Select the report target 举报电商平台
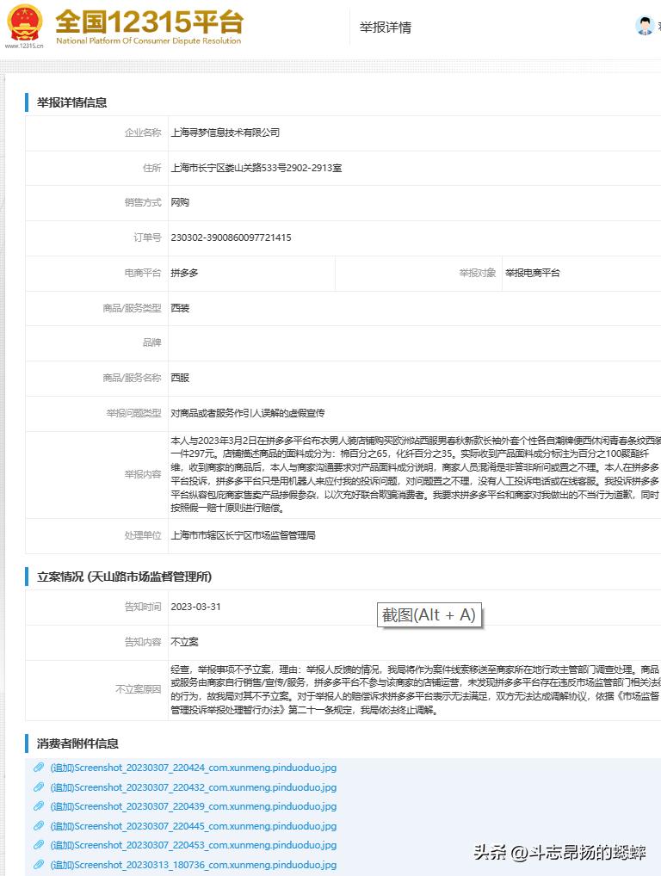 point(533,273)
